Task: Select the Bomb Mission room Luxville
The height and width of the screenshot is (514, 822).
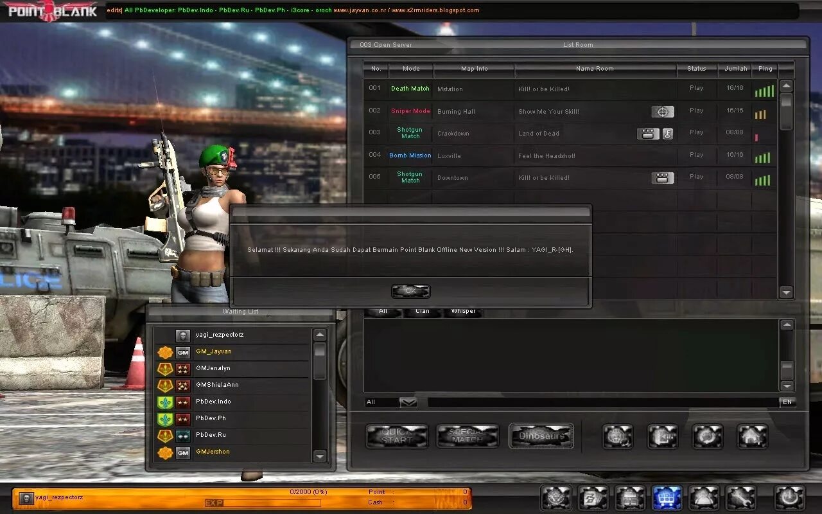Action: point(570,155)
